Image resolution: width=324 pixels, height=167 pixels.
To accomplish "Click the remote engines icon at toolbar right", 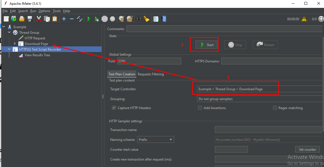I will pyautogui.click(x=321, y=19).
